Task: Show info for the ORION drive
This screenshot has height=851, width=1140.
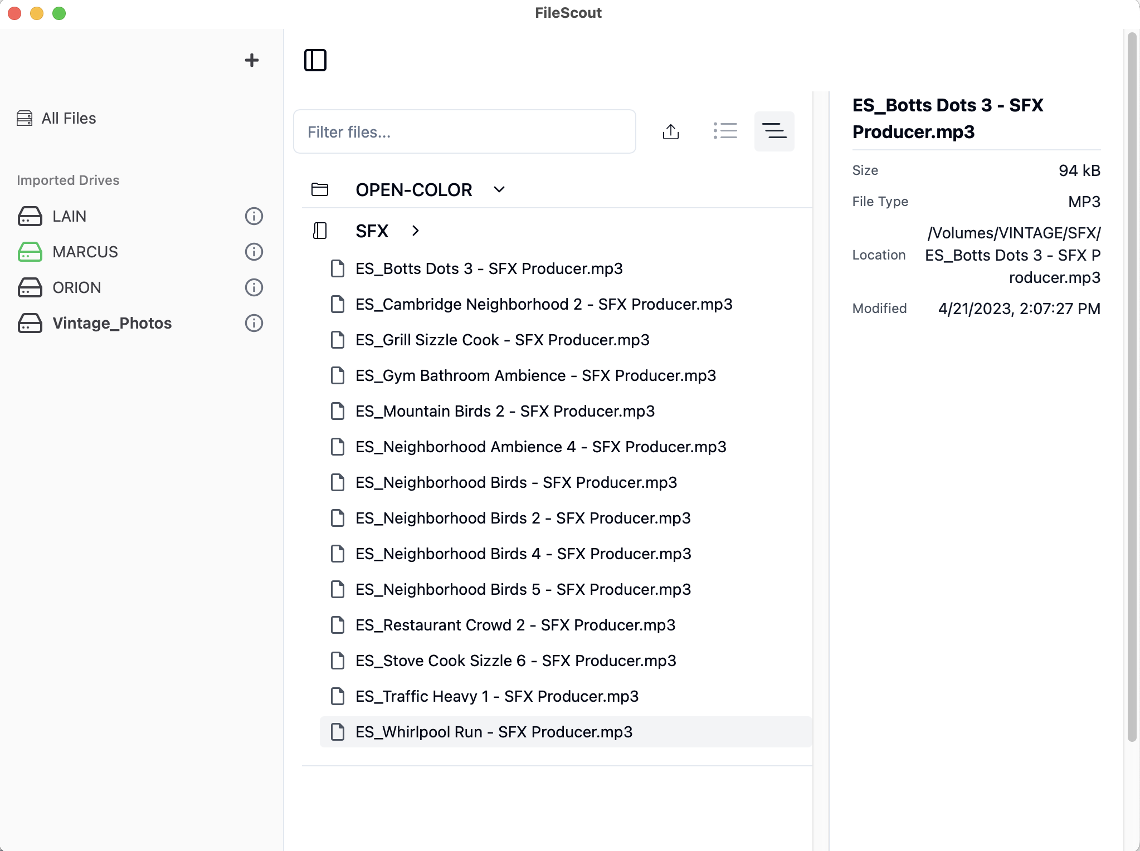Action: (x=254, y=287)
